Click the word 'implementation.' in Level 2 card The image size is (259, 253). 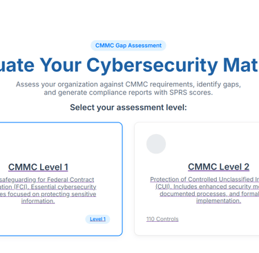(218, 201)
